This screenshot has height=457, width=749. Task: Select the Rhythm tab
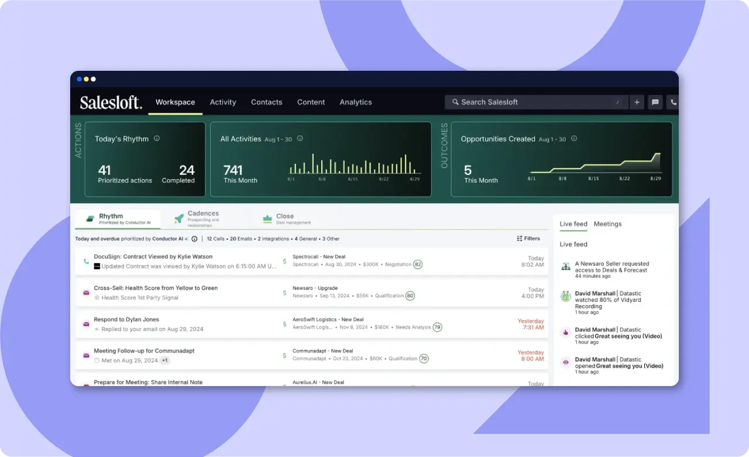point(118,219)
